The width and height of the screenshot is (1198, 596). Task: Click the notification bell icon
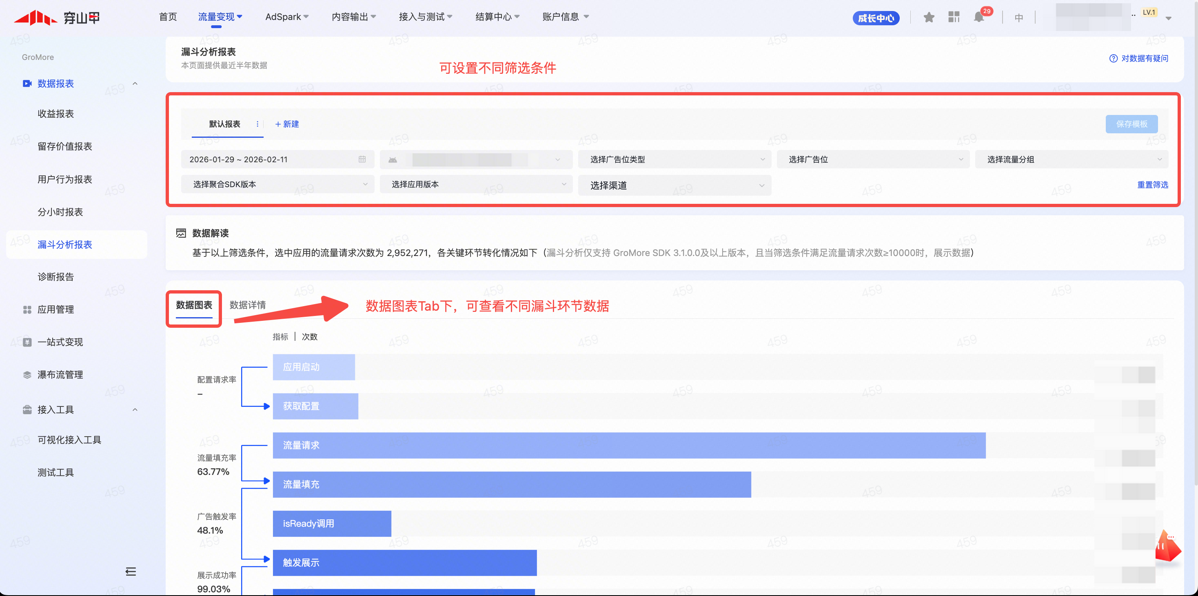978,18
